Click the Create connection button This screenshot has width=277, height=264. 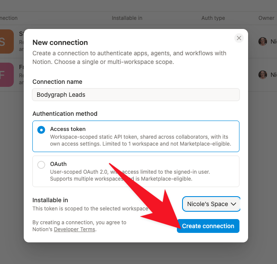(x=208, y=226)
